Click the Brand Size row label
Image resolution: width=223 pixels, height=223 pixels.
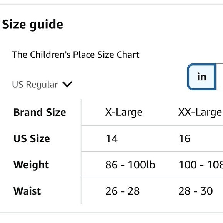tap(40, 112)
